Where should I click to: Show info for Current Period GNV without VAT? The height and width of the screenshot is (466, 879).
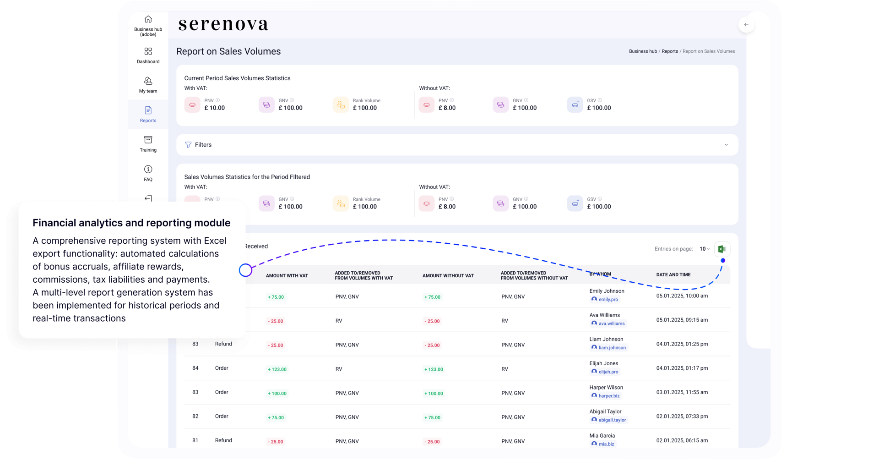526,100
